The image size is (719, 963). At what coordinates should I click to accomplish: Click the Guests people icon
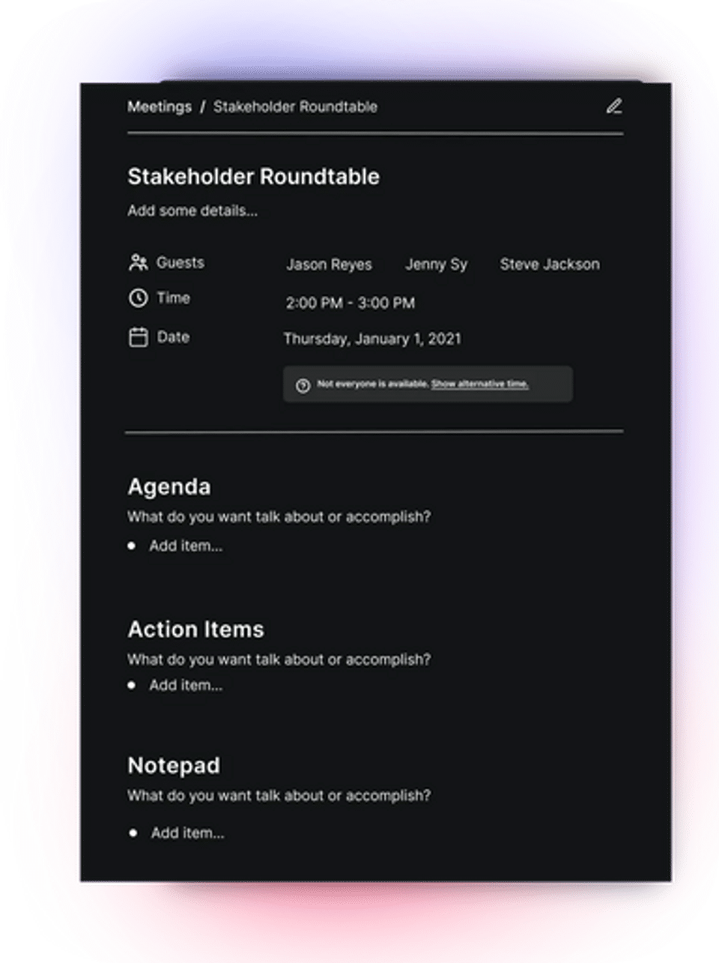(138, 262)
